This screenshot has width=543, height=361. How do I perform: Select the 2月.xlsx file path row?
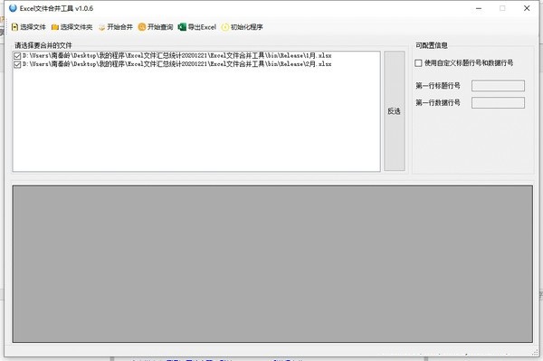177,64
